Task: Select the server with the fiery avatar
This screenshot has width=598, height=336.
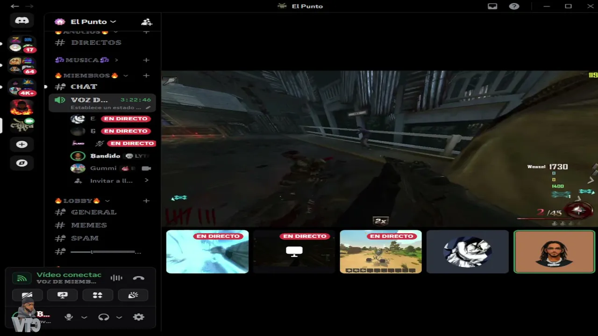Action: click(21, 107)
